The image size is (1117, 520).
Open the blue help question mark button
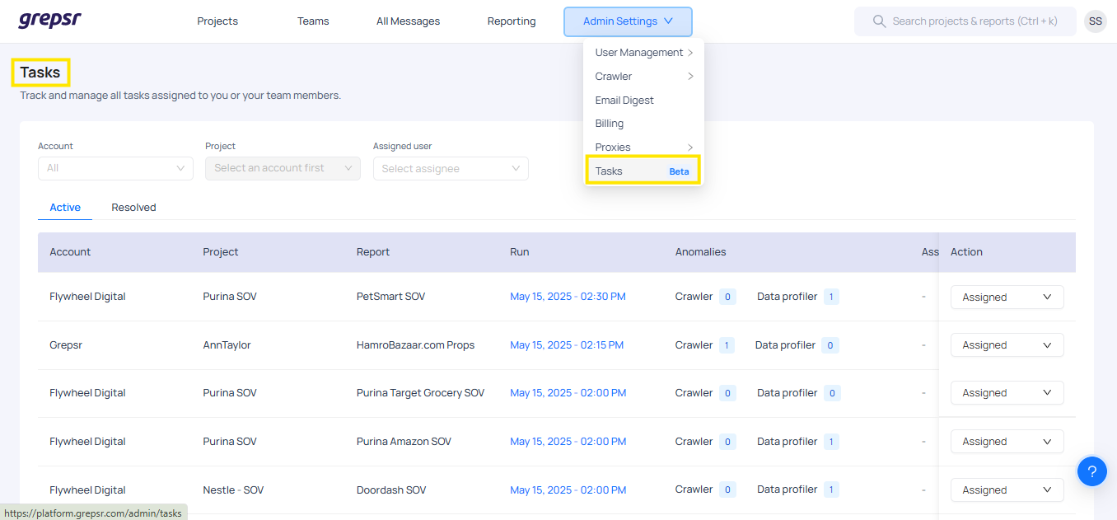pos(1091,471)
